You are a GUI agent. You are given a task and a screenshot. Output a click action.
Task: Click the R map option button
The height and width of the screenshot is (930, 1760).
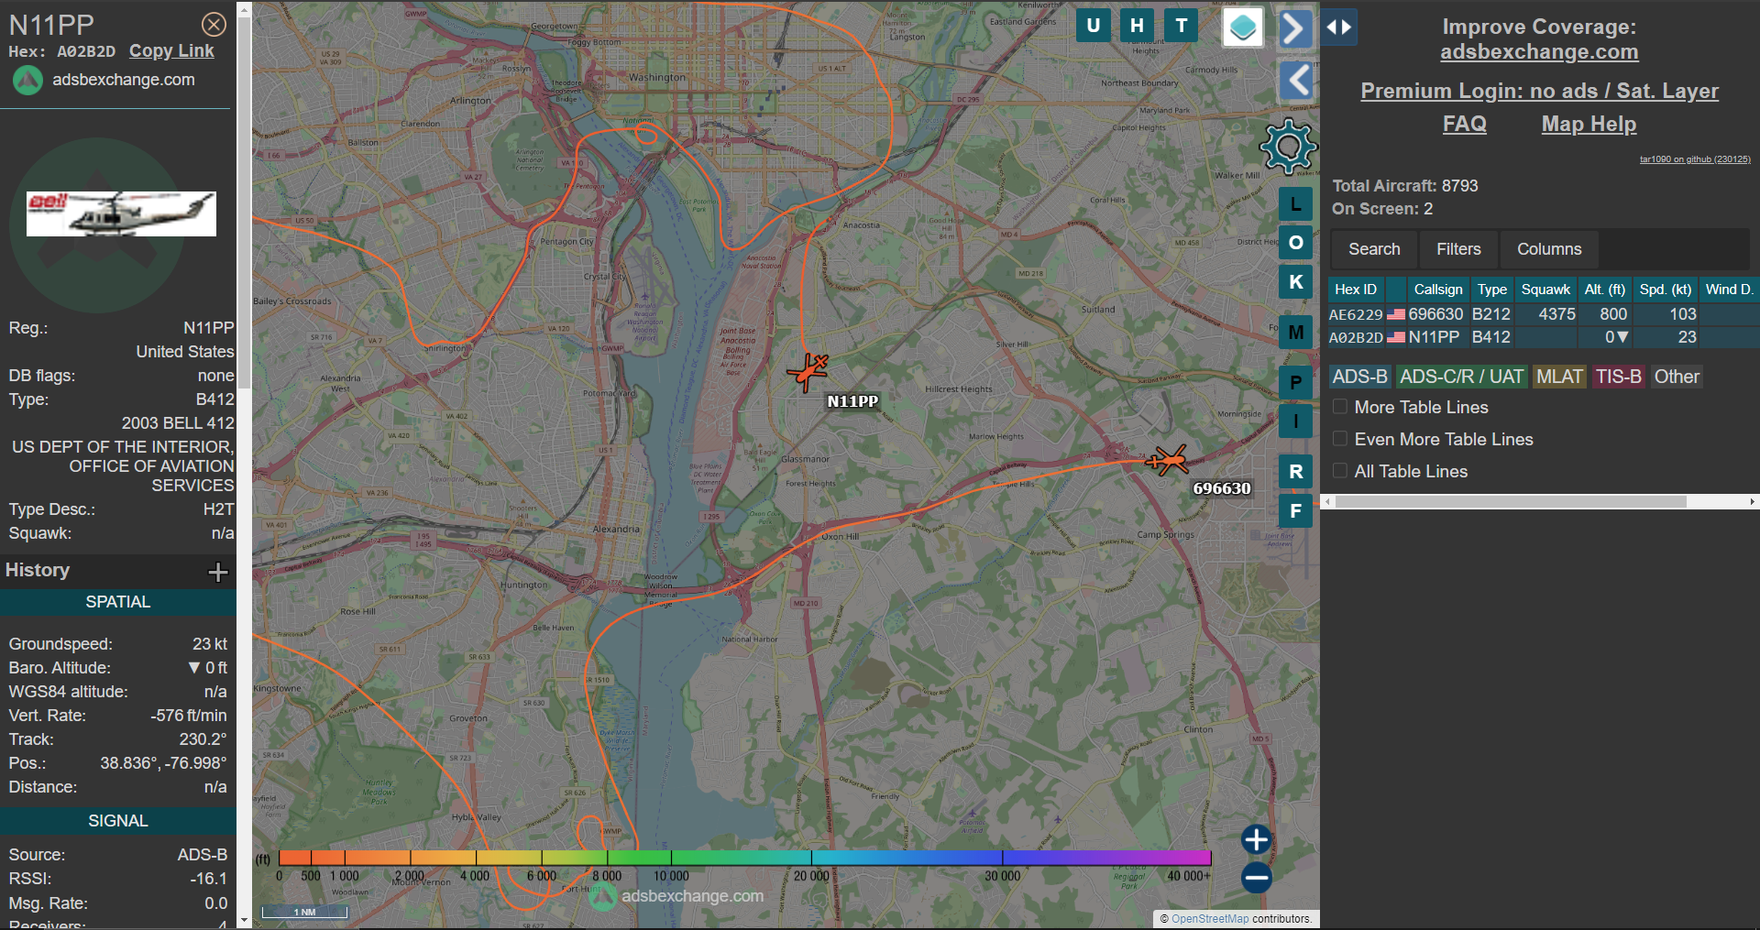(1295, 471)
